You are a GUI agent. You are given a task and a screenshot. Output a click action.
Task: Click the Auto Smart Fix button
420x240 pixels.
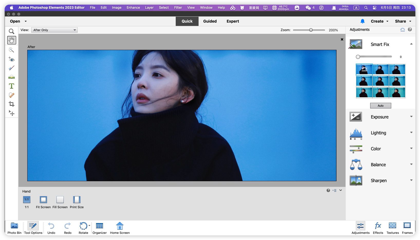[x=380, y=105]
